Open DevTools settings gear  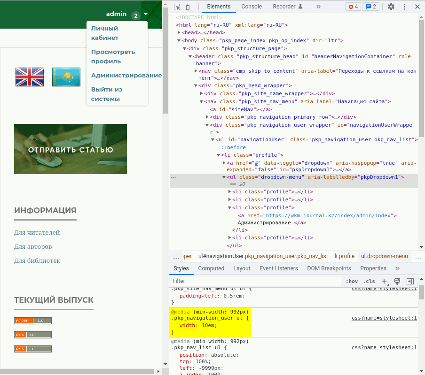click(x=391, y=7)
